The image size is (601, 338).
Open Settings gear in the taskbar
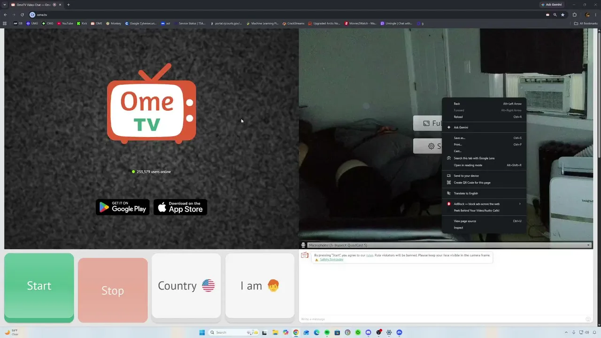tap(389, 332)
